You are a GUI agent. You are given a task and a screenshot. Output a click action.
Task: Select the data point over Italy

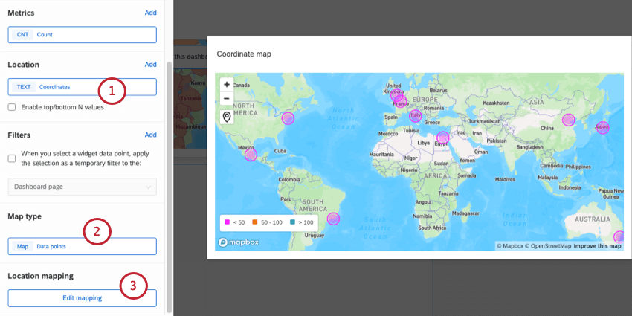415,116
